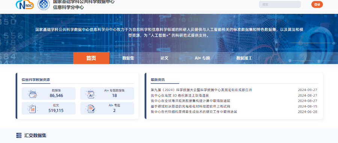Screen dimensions: 338x143
Task: Click the date 2024-09-27
Action: click(x=308, y=90)
